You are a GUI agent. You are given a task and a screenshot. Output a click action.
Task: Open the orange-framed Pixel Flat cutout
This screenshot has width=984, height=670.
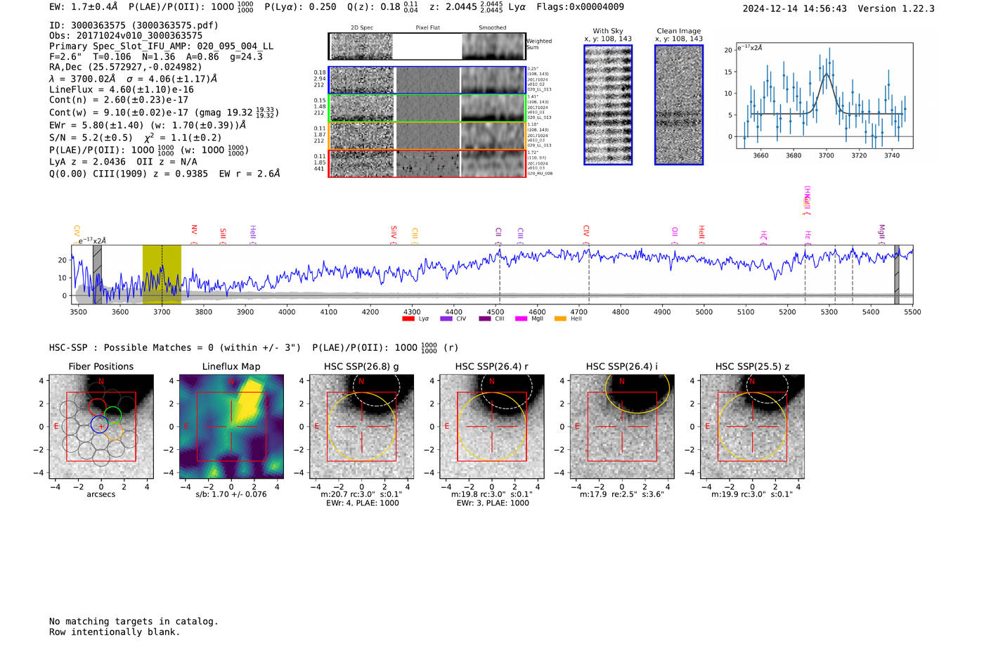click(x=427, y=136)
